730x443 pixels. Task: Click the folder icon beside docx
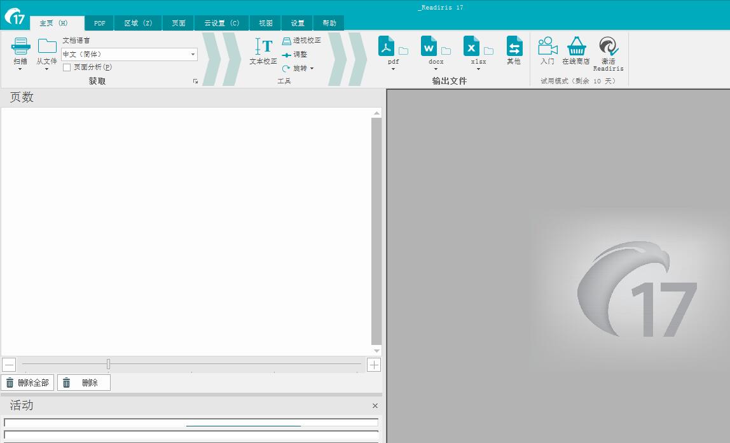[x=446, y=51]
